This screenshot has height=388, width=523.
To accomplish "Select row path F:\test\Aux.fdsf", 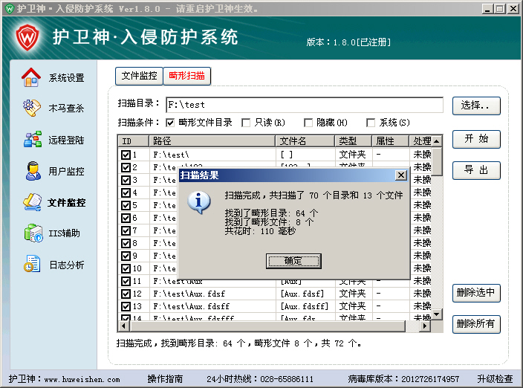I will [x=189, y=294].
